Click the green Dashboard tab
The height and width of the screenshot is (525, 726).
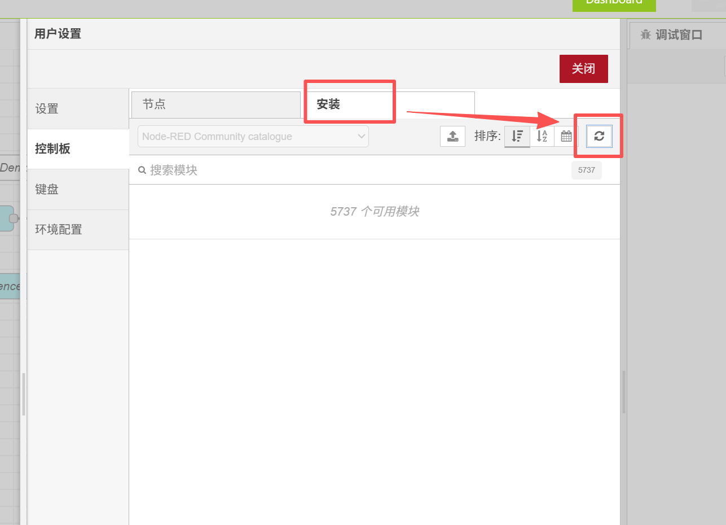pyautogui.click(x=614, y=3)
